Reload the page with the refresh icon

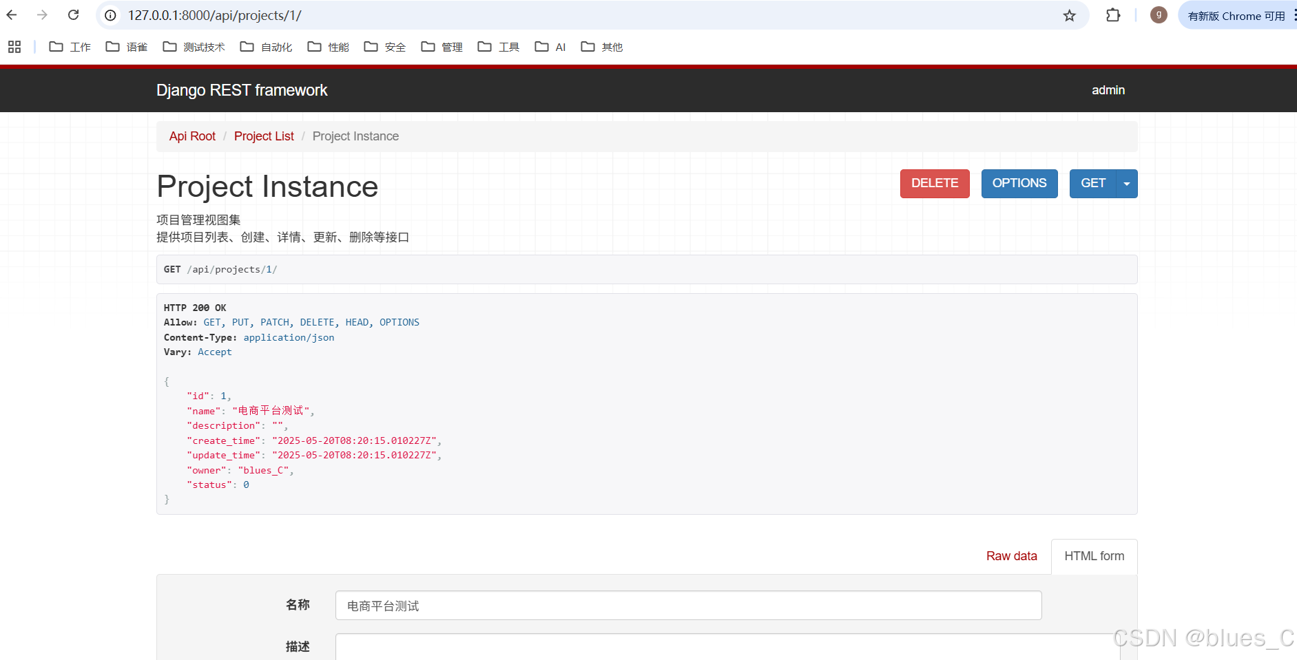pos(74,15)
